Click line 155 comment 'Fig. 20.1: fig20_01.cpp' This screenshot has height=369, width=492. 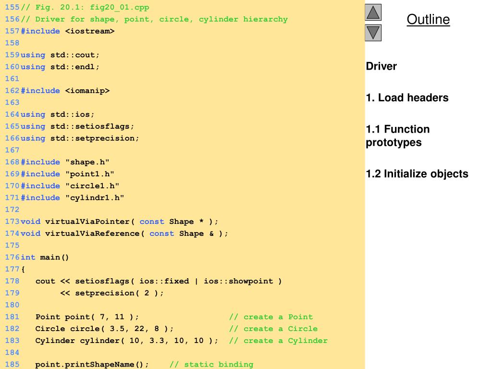click(x=85, y=7)
